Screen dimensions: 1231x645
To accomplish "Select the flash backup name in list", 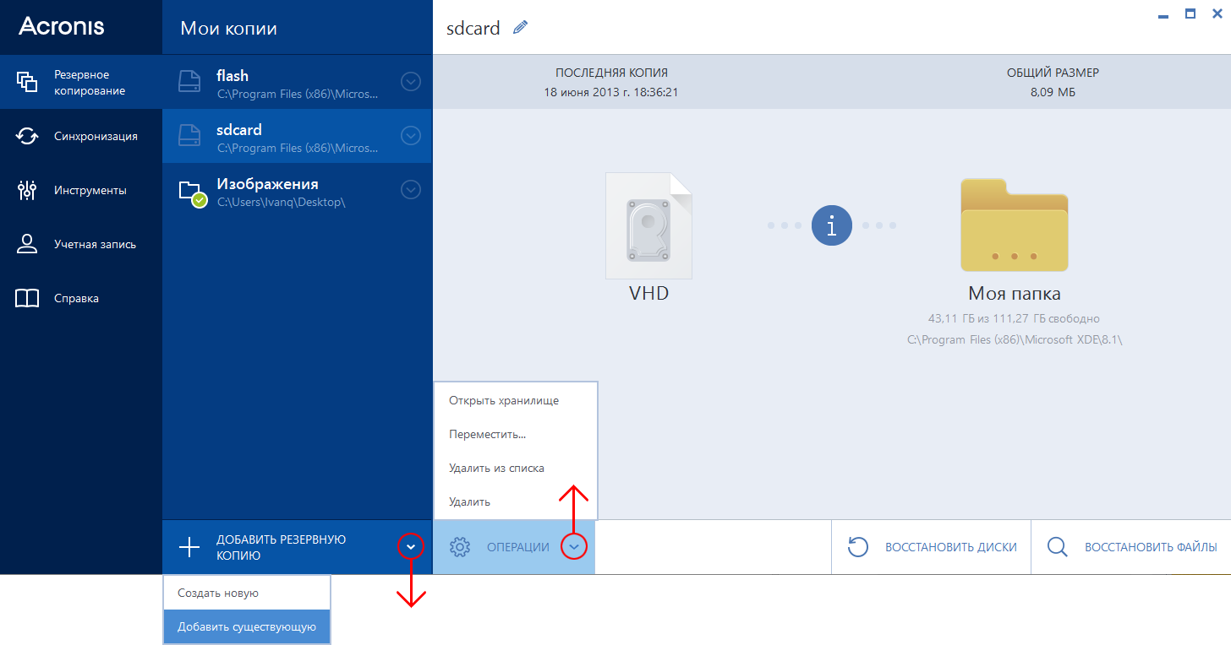I will (x=233, y=76).
